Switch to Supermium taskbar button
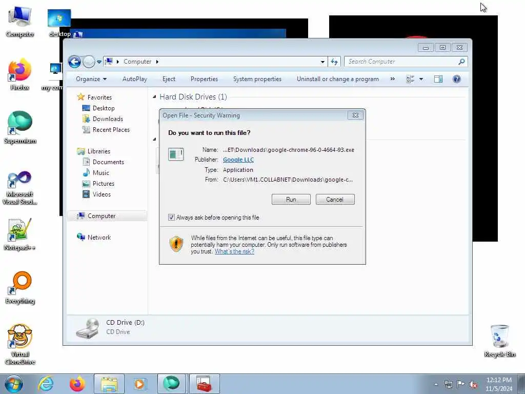 pyautogui.click(x=171, y=384)
